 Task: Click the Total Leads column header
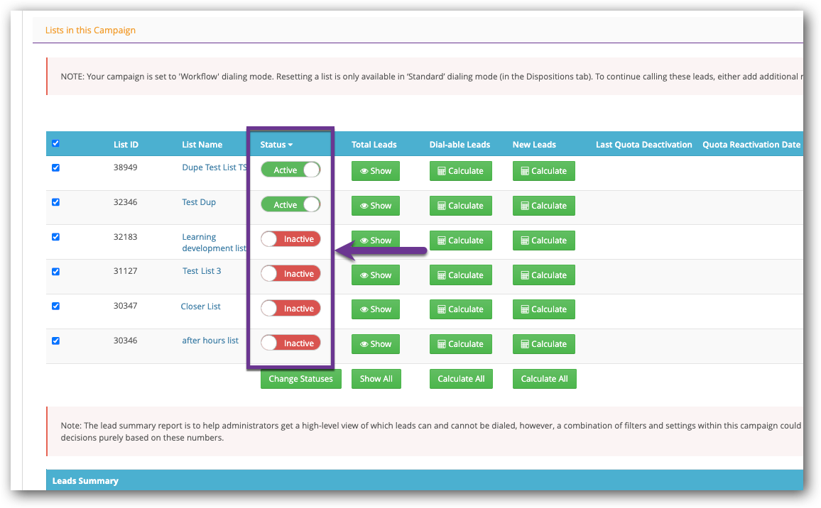(374, 145)
